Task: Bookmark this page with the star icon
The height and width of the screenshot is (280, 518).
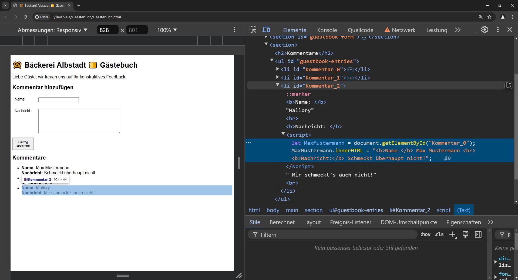Action: [x=489, y=17]
